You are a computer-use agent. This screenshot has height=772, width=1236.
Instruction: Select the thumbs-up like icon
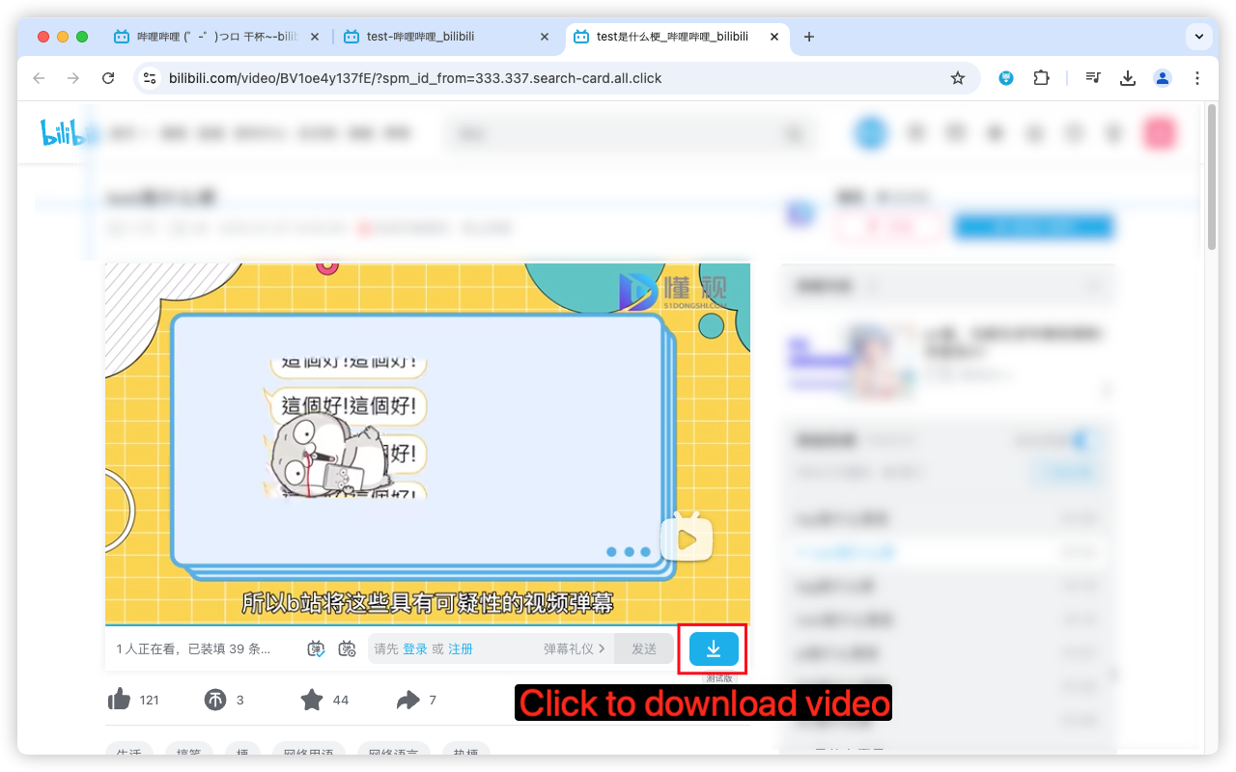coord(117,700)
